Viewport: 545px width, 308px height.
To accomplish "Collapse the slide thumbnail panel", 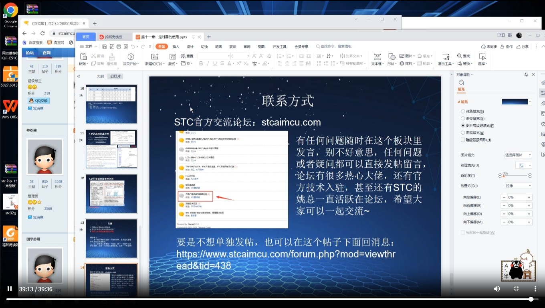I will [79, 76].
